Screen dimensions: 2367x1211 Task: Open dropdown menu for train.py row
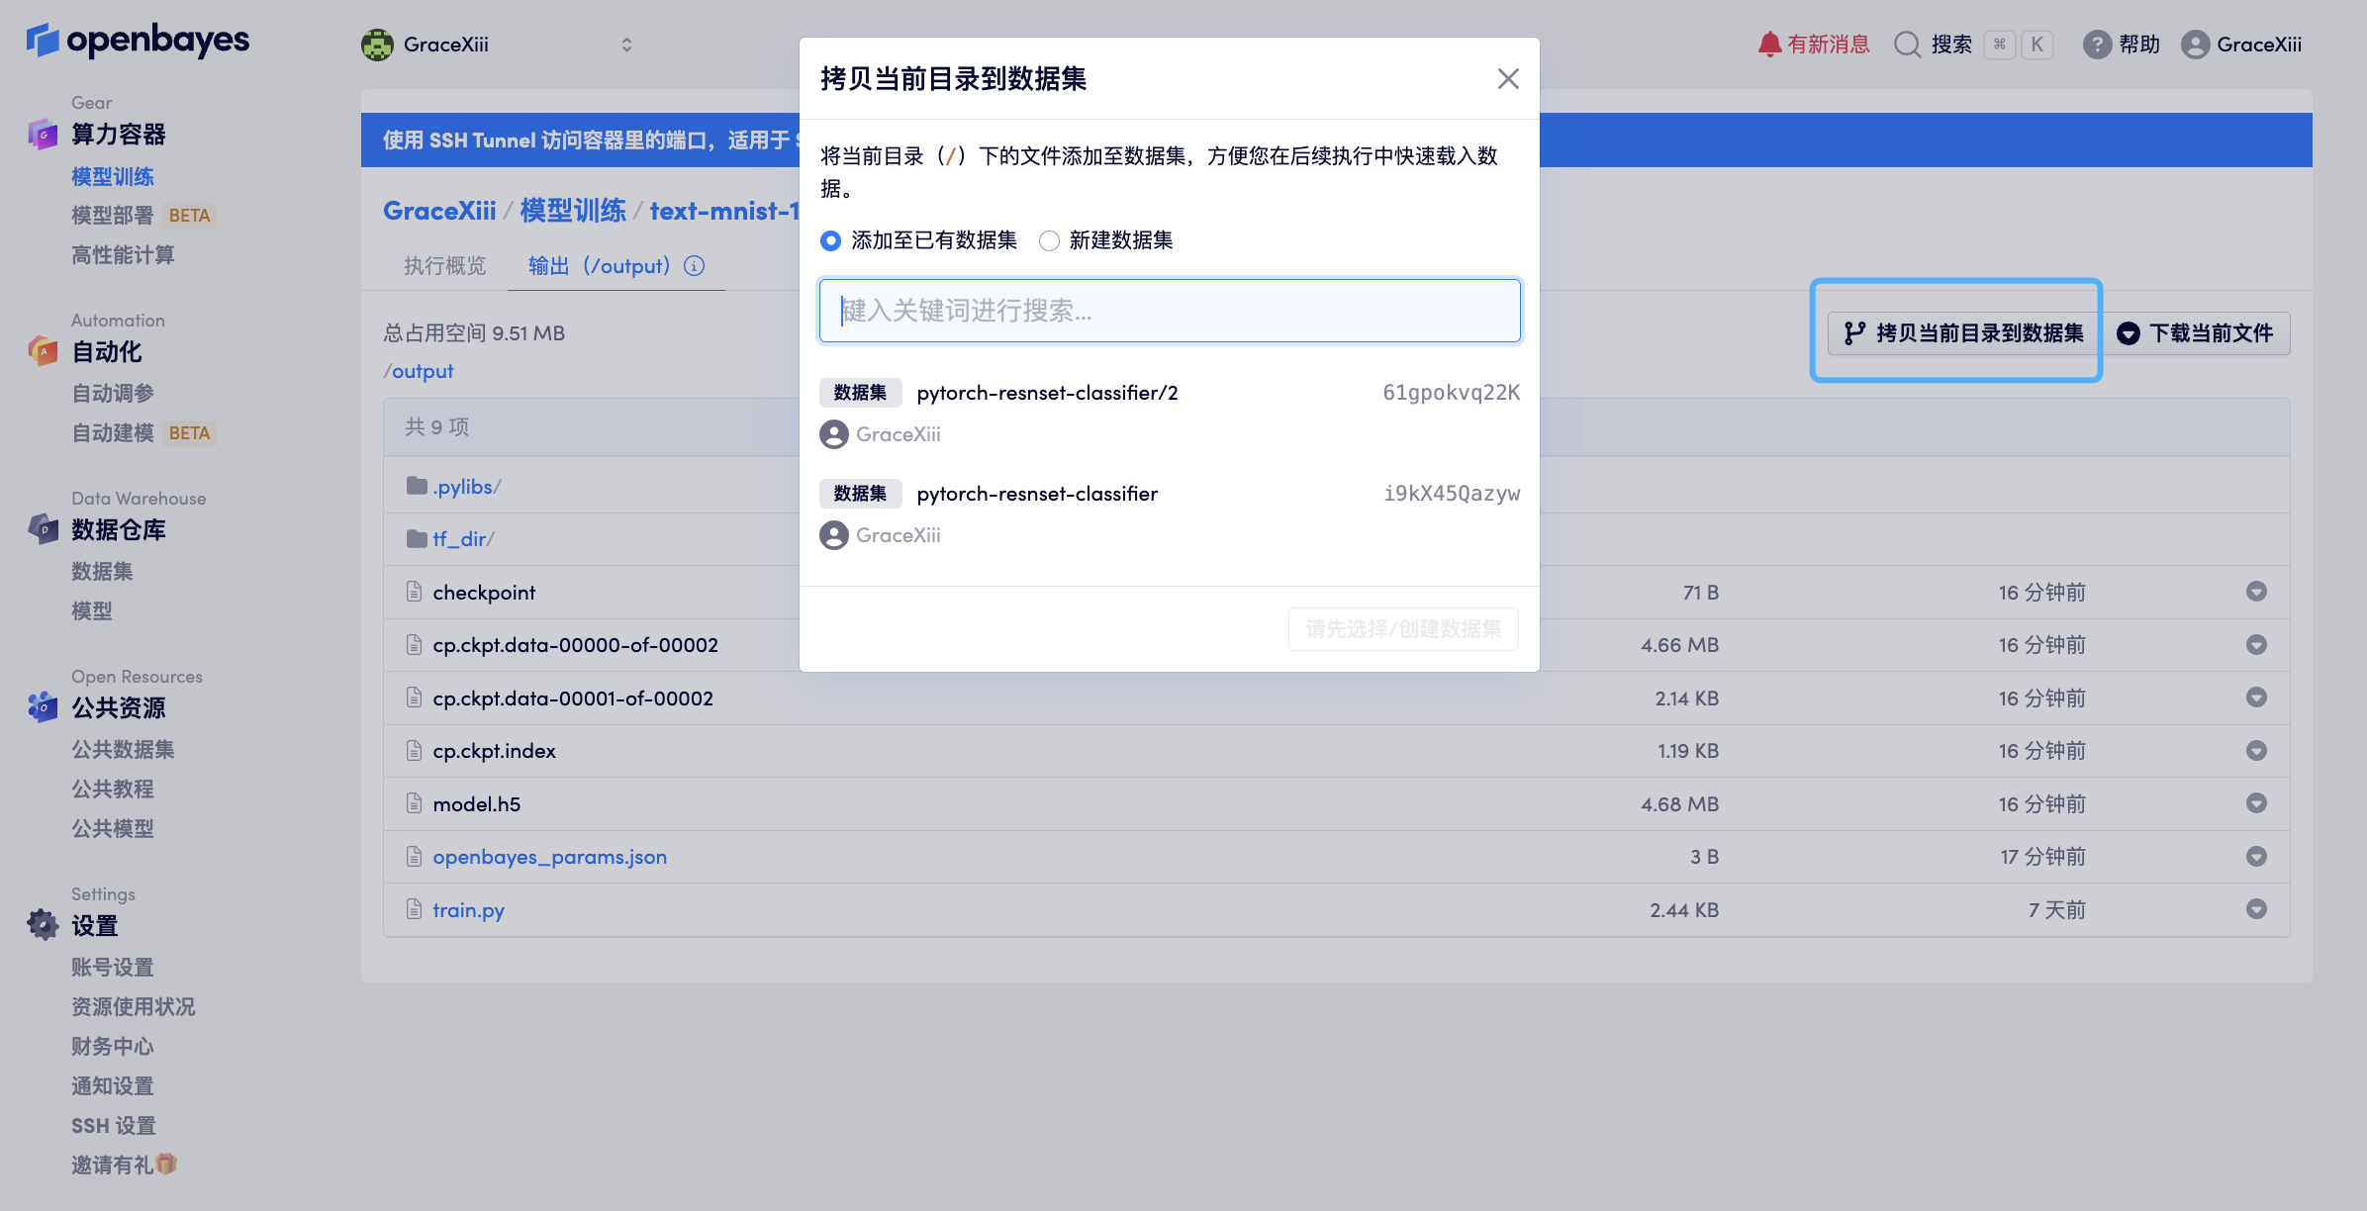click(x=2255, y=909)
